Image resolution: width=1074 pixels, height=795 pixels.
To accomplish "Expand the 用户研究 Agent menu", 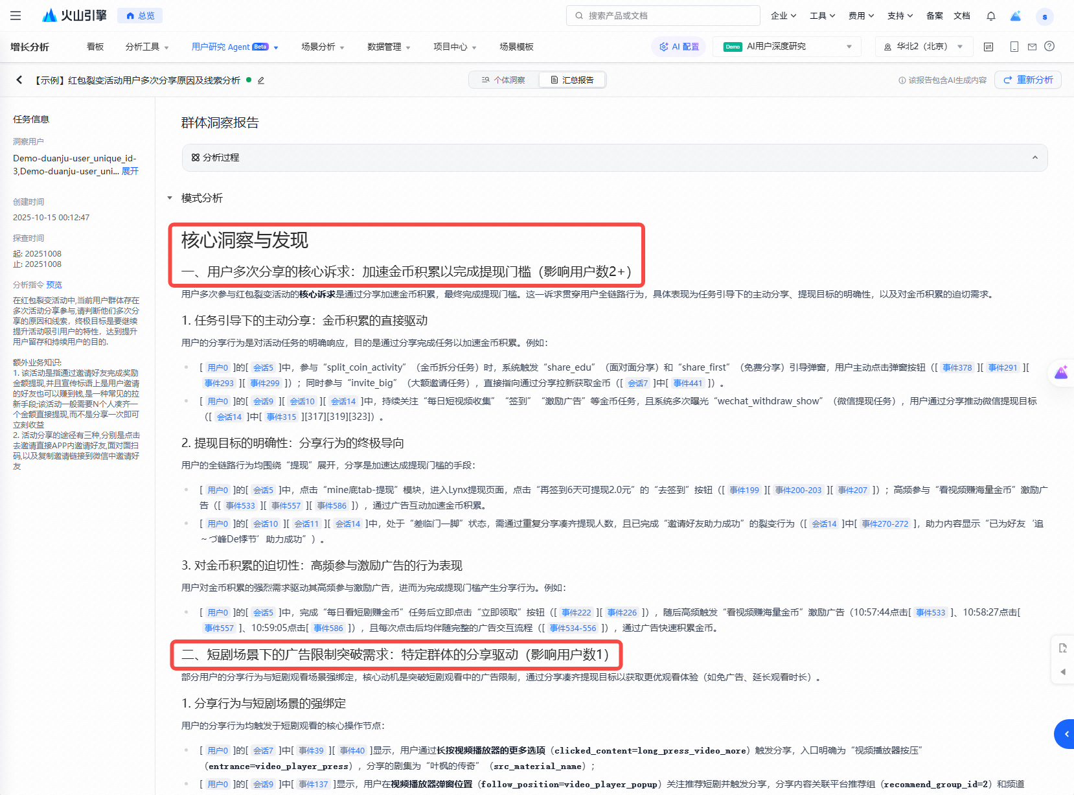I will (x=235, y=47).
